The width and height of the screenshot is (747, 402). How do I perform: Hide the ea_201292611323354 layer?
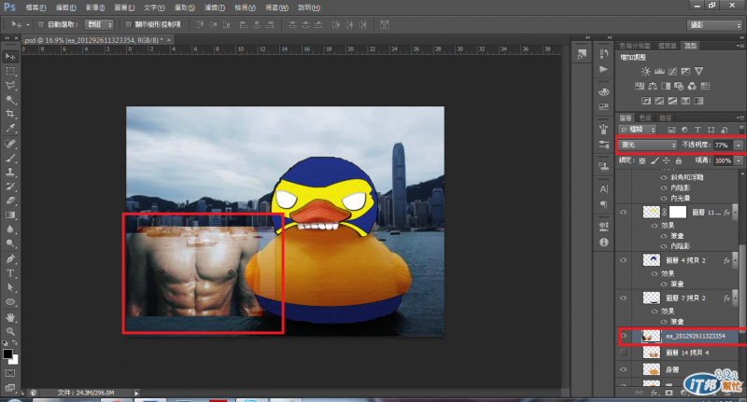624,336
